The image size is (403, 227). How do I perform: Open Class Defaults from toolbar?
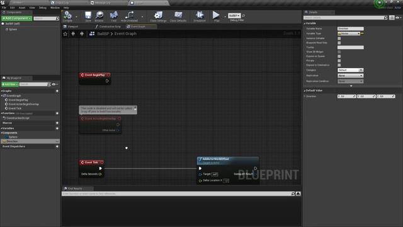178,16
